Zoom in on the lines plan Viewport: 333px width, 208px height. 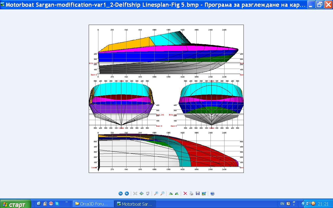pyautogui.click(x=156, y=193)
